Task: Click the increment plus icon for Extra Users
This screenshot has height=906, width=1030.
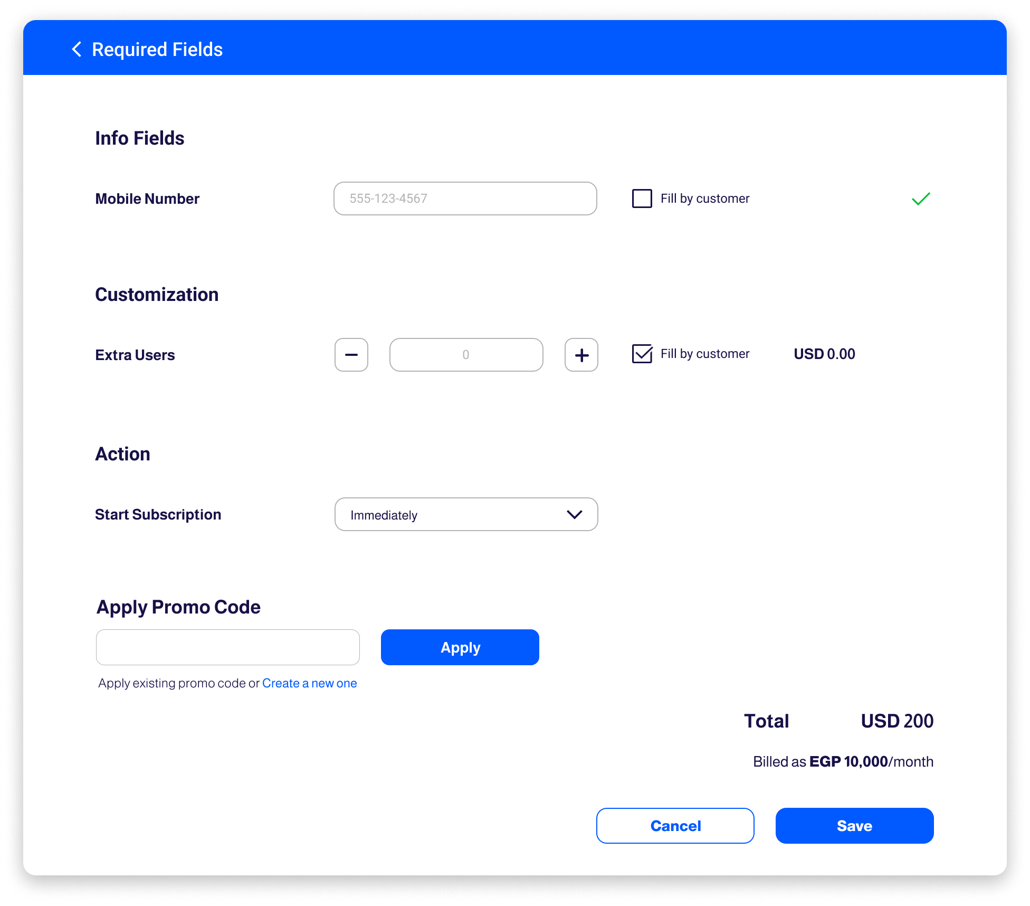Action: click(x=580, y=354)
